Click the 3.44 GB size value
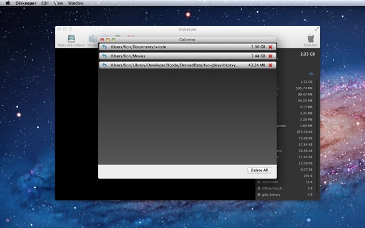Screen dimensions: 365x228 258,56
